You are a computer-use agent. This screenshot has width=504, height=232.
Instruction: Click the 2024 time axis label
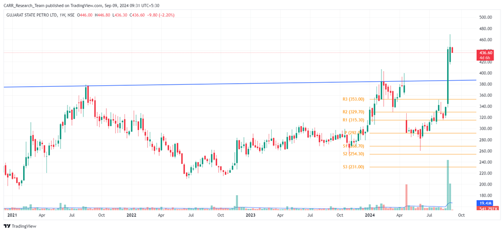[x=369, y=215]
